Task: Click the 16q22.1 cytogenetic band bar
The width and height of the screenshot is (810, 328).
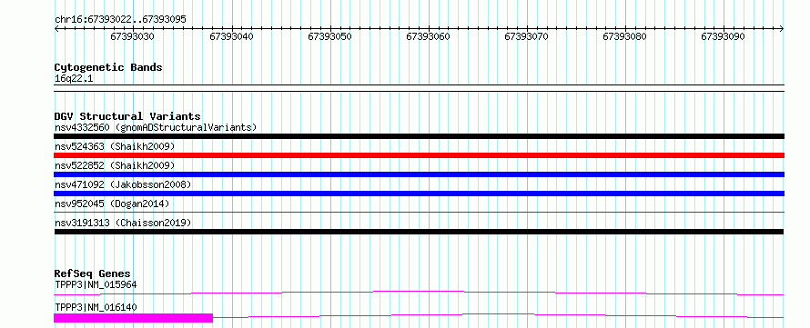Action: [419, 87]
